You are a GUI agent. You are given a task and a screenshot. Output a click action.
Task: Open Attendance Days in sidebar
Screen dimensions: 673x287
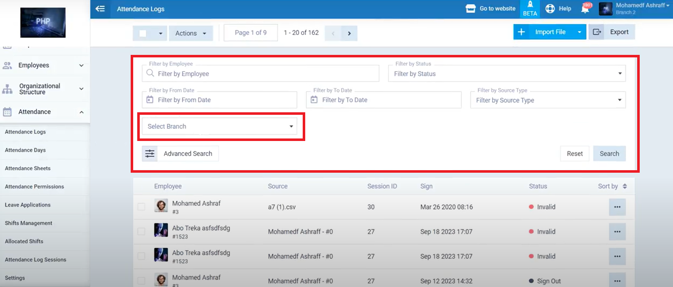[25, 150]
